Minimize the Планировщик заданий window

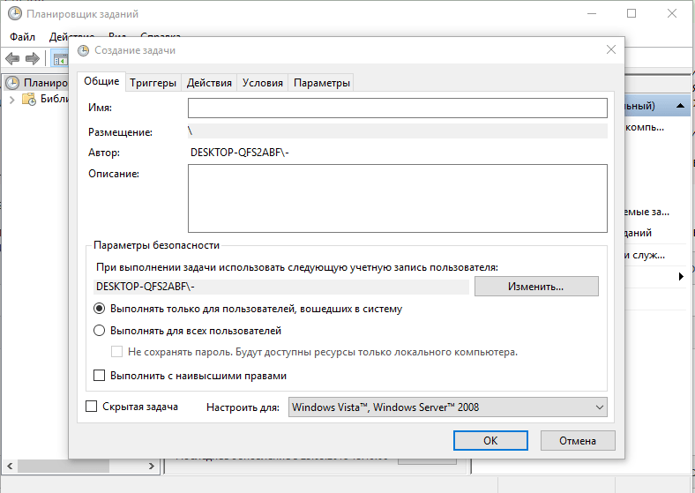[x=591, y=13]
